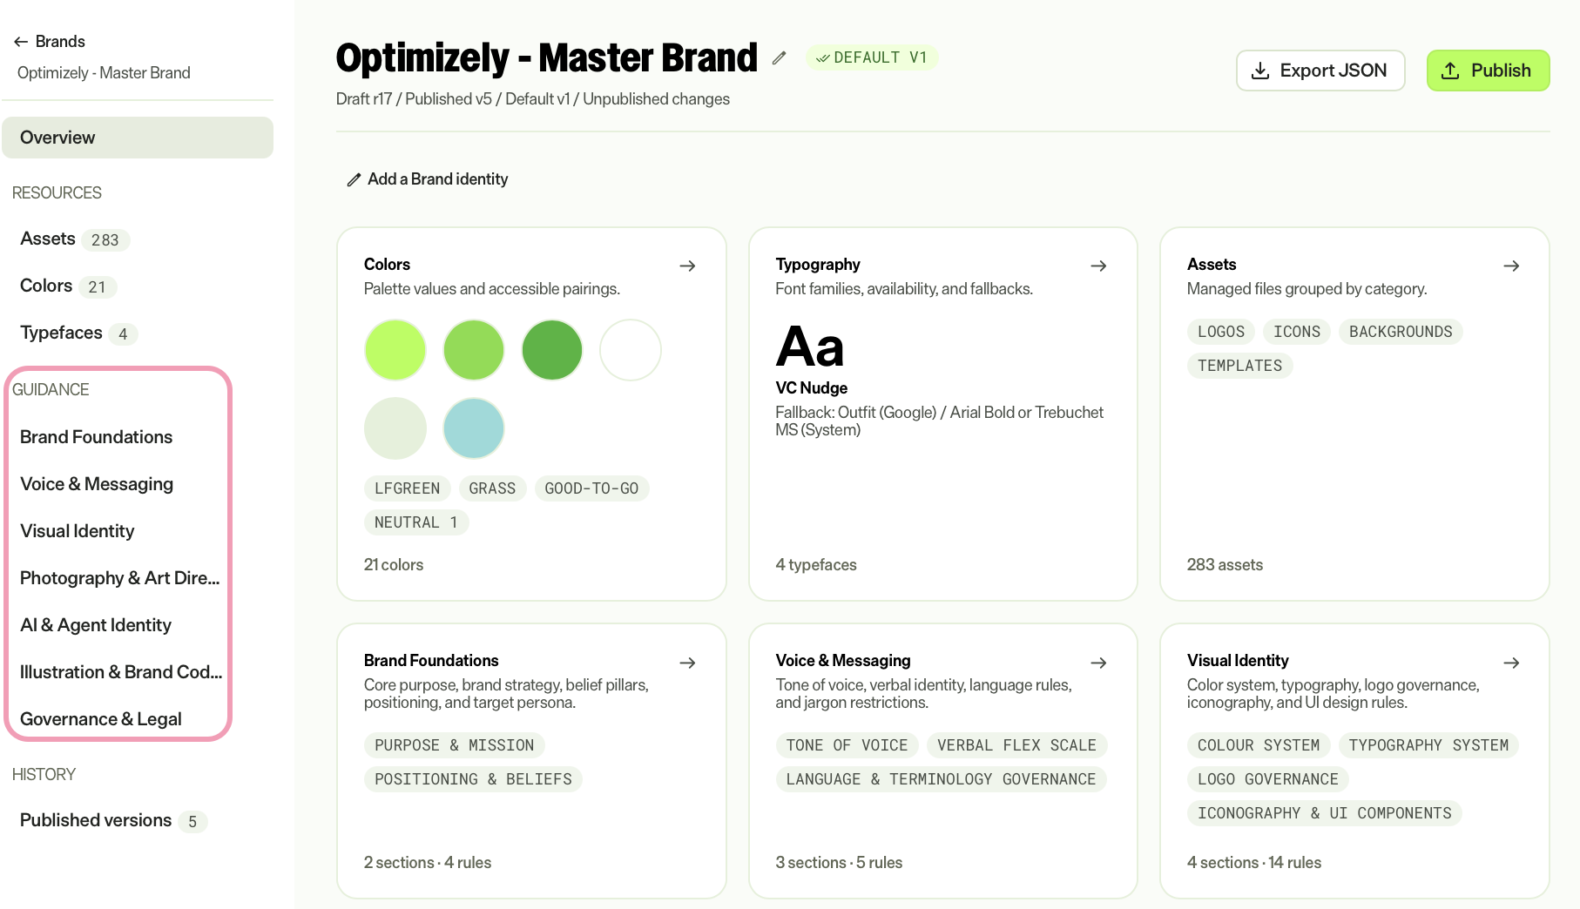
Task: Click the ICONS asset category tag
Action: pyautogui.click(x=1297, y=332)
